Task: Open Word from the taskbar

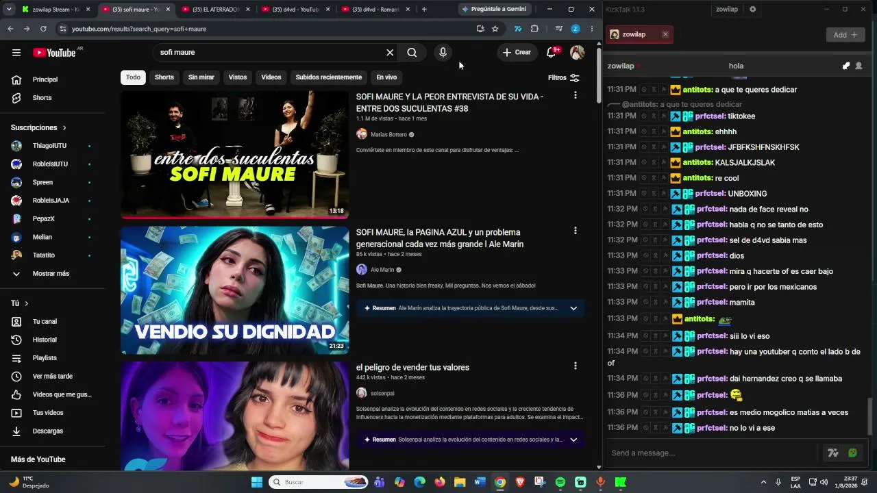Action: point(480,482)
